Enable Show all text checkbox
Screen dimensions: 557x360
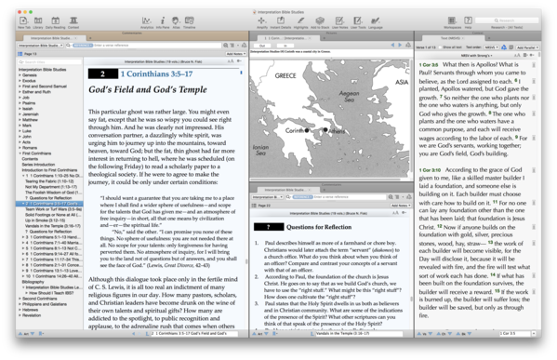(x=440, y=47)
